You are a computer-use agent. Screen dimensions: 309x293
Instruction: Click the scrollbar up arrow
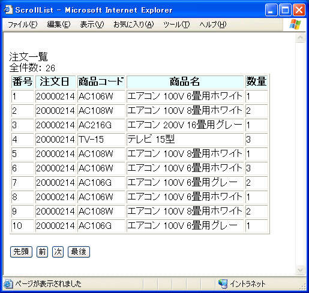click(x=301, y=38)
